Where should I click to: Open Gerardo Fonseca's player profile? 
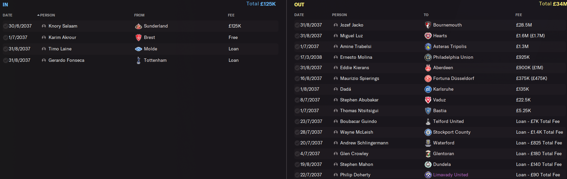point(66,60)
